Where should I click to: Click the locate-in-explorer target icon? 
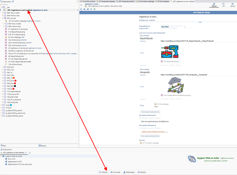click(91, 9)
